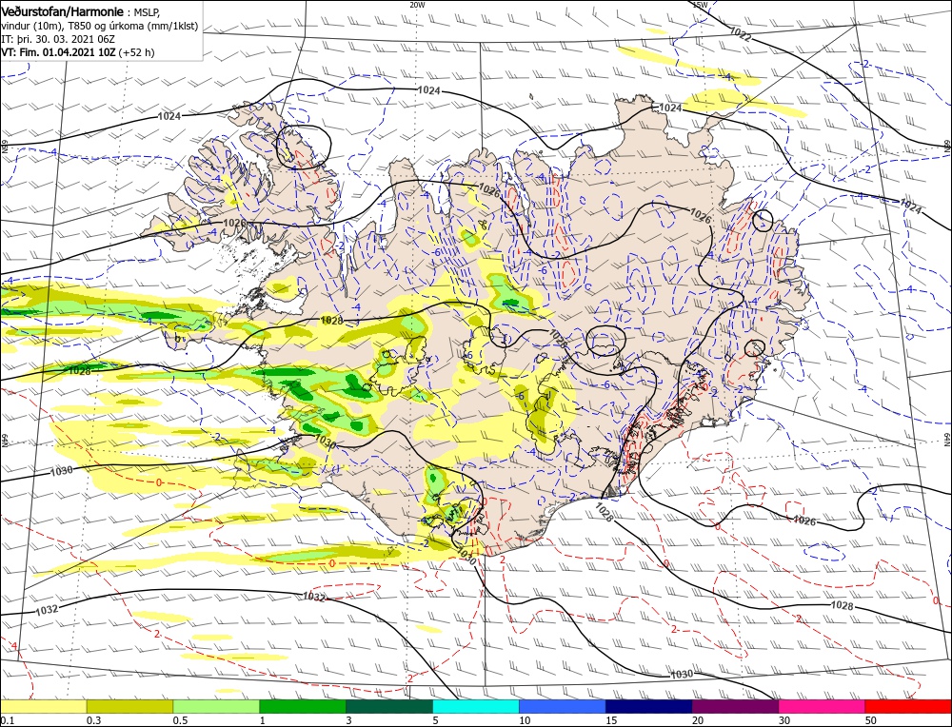Choose the purple 20–30 mm legend swatch

735,706
